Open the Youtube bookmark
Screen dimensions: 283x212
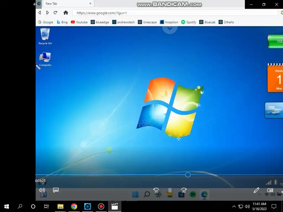coord(79,22)
